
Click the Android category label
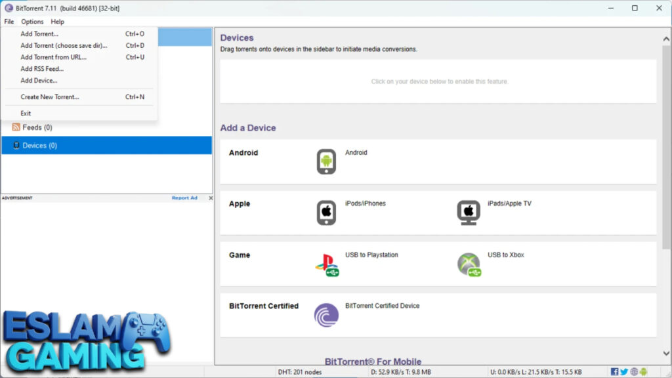tap(243, 152)
